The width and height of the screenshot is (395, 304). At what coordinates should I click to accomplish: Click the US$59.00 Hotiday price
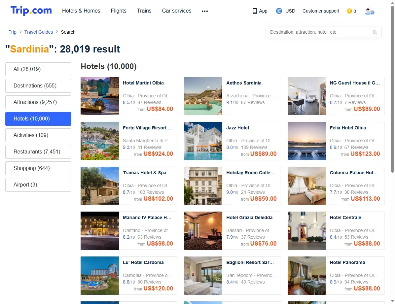click(263, 198)
